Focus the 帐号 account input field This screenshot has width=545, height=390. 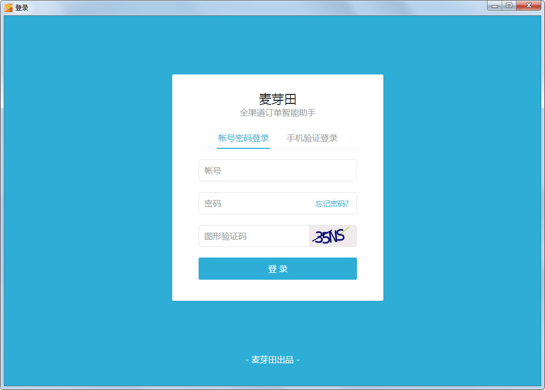[x=277, y=170]
